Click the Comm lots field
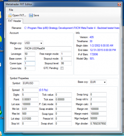Screen dimensions: 124x136 [x=30, y=68]
